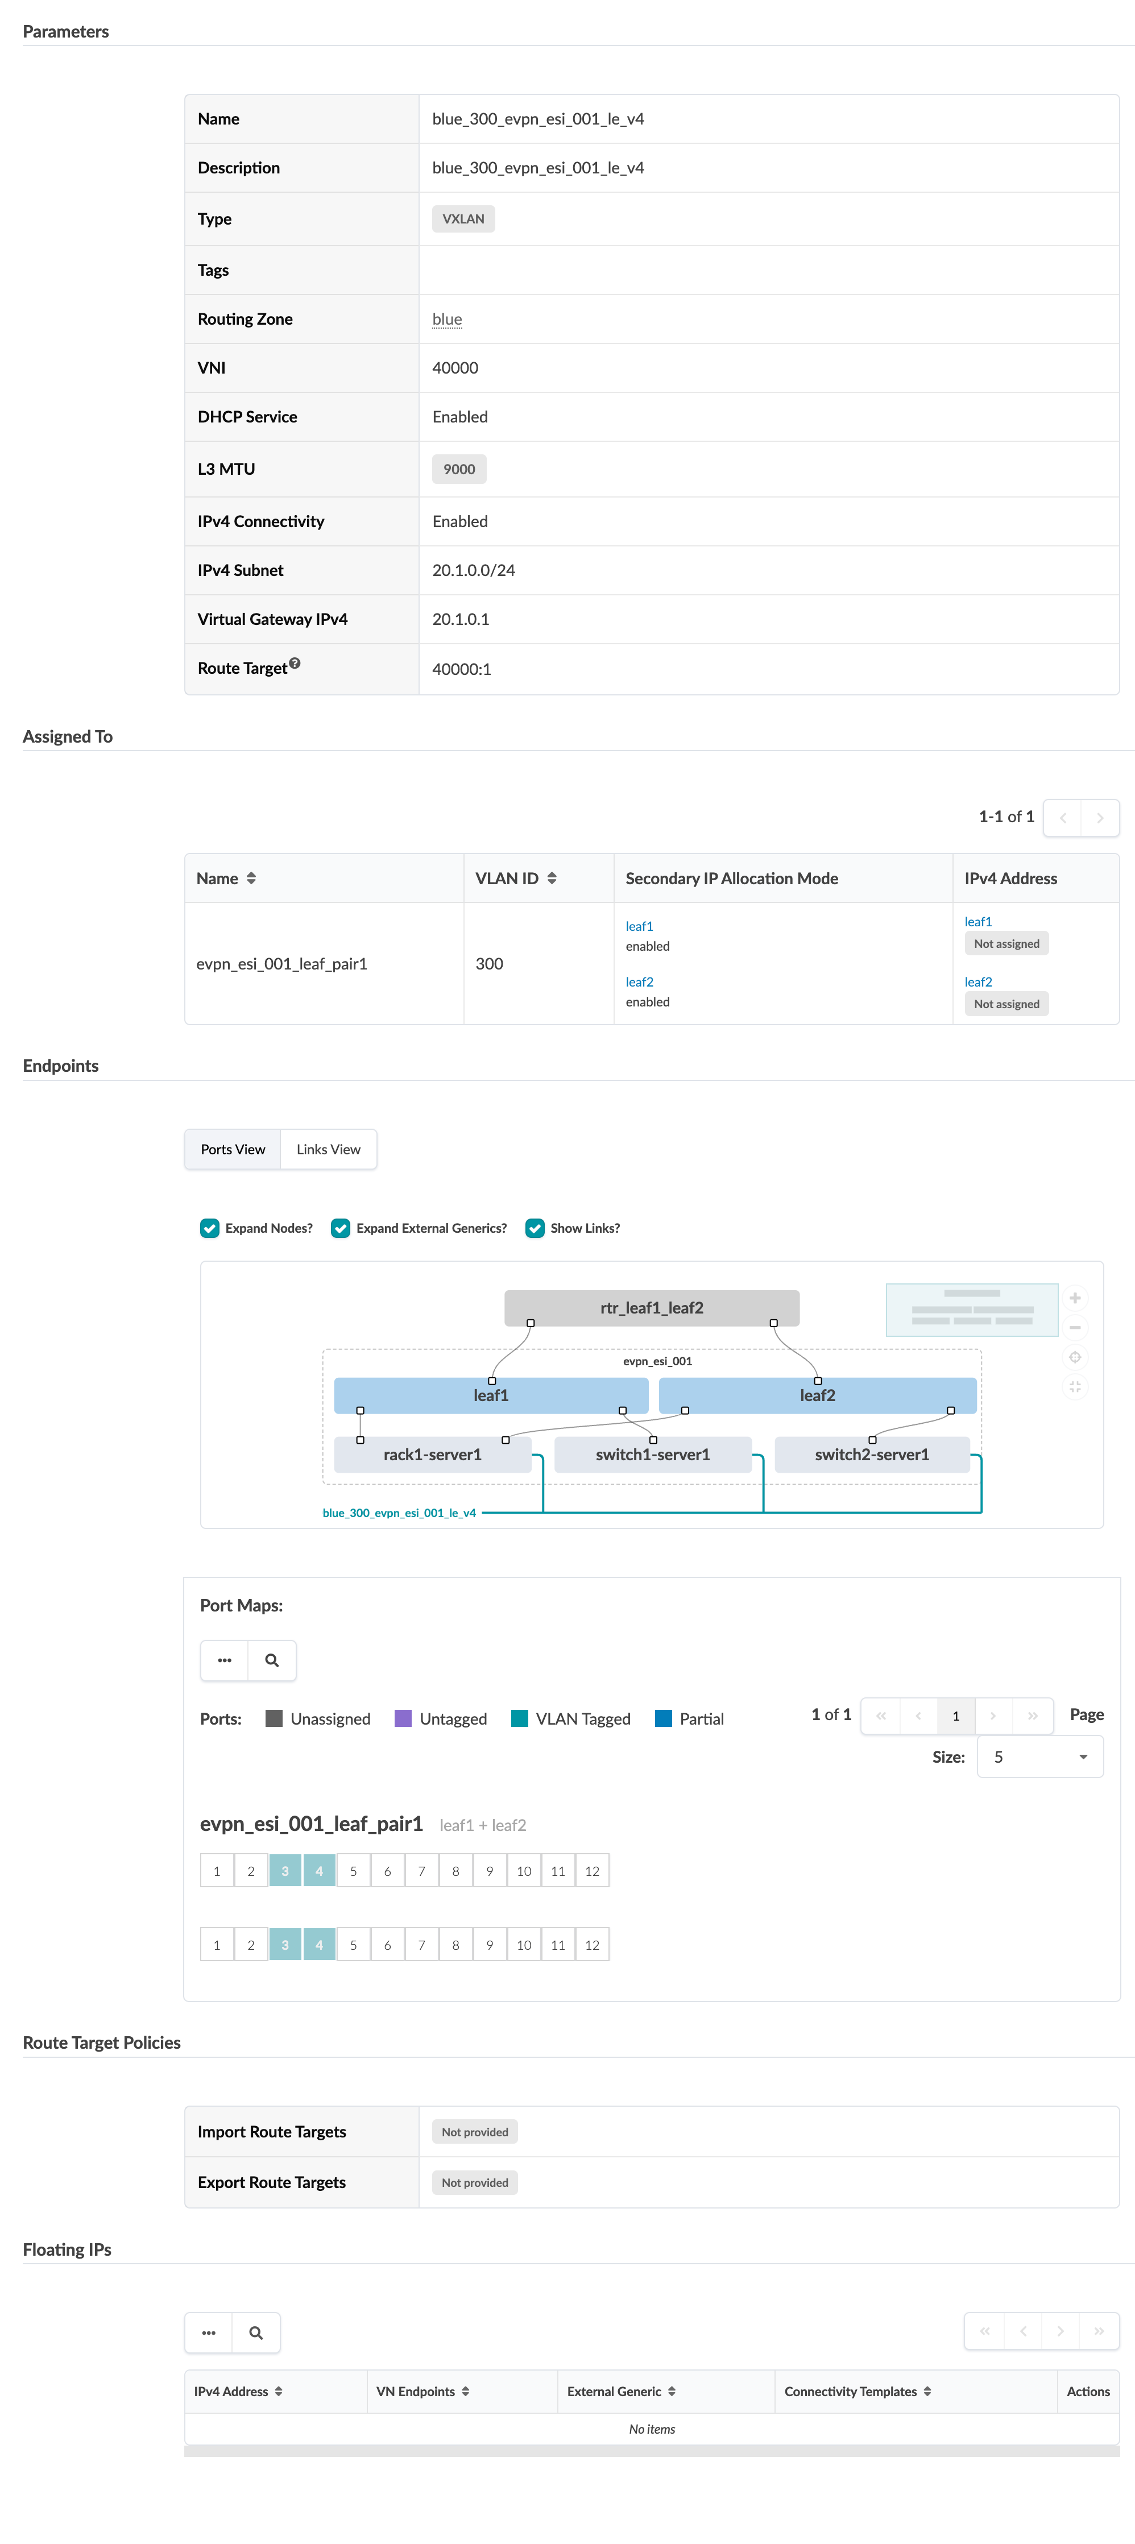Toggle Expand External Generics checkbox
This screenshot has width=1135, height=2544.
pyautogui.click(x=341, y=1228)
